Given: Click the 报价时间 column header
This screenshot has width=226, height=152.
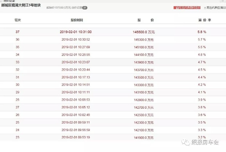Looking at the screenshot, I should (x=77, y=20).
